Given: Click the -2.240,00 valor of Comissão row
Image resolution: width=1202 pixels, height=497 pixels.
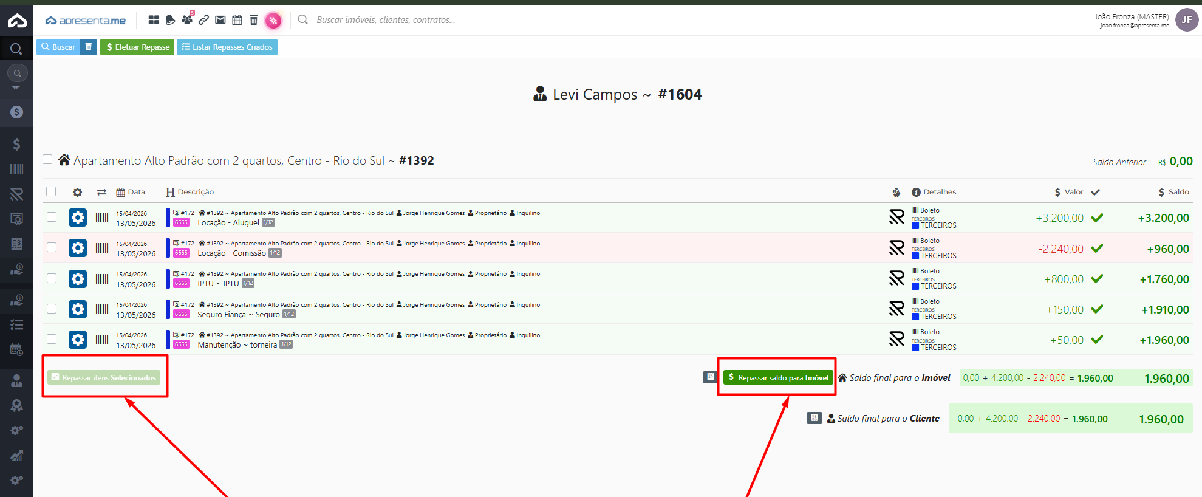Looking at the screenshot, I should [x=1060, y=249].
